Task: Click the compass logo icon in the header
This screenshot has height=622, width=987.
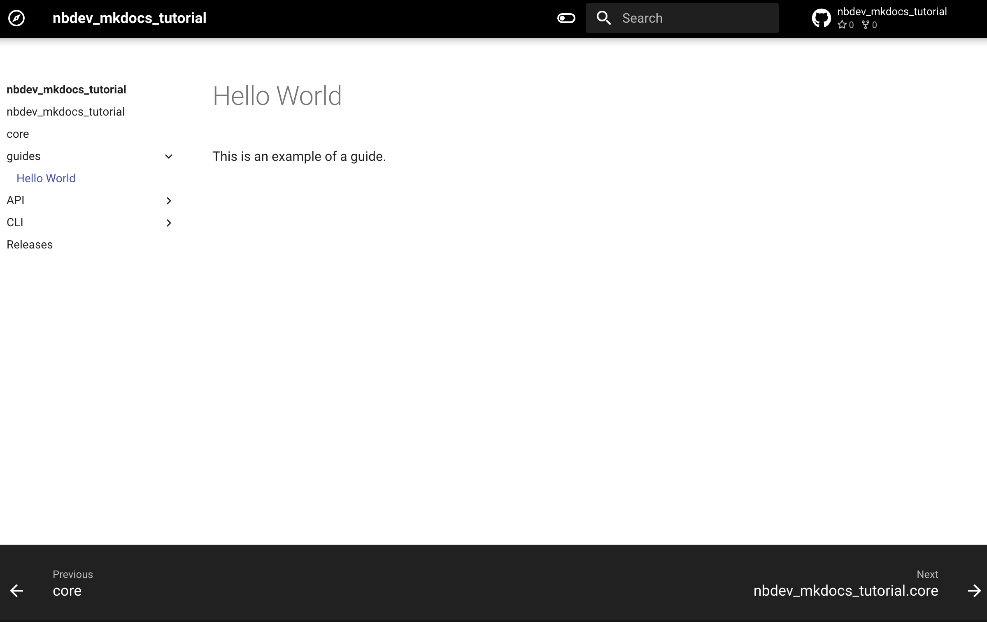Action: click(16, 18)
